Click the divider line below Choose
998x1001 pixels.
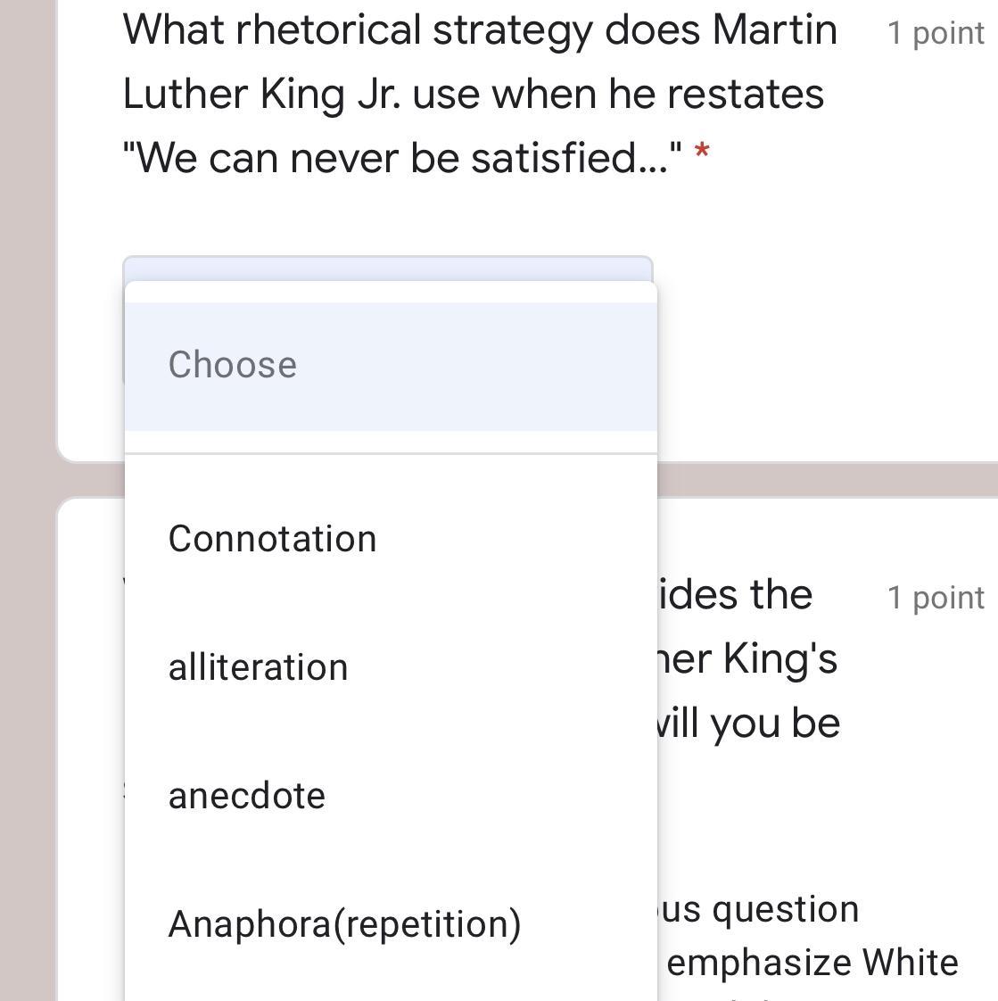pos(390,454)
